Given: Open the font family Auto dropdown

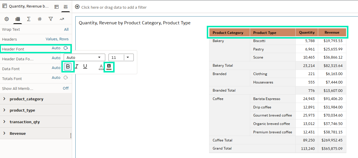Looking at the screenshot, I should pyautogui.click(x=84, y=57).
